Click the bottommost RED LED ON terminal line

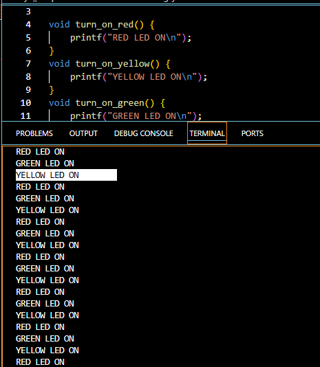(40, 362)
